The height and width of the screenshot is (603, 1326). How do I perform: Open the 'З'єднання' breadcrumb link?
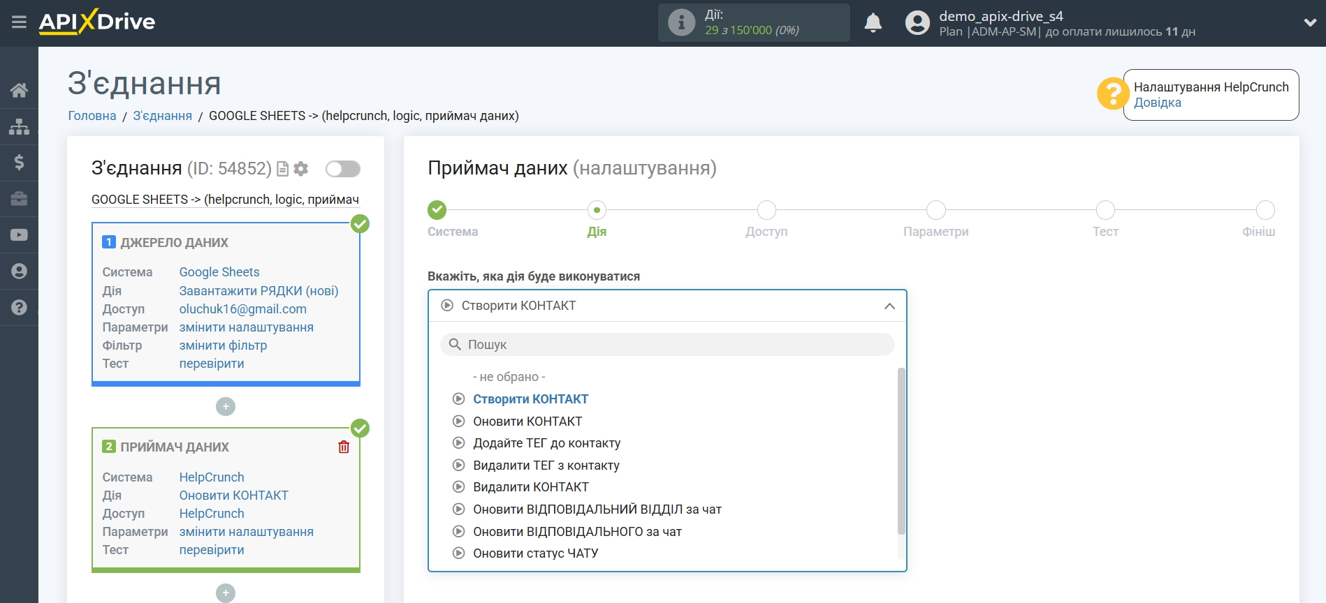tap(162, 116)
